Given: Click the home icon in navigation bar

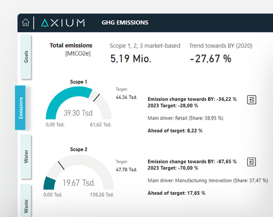Looking at the screenshot, I should coord(25,23).
